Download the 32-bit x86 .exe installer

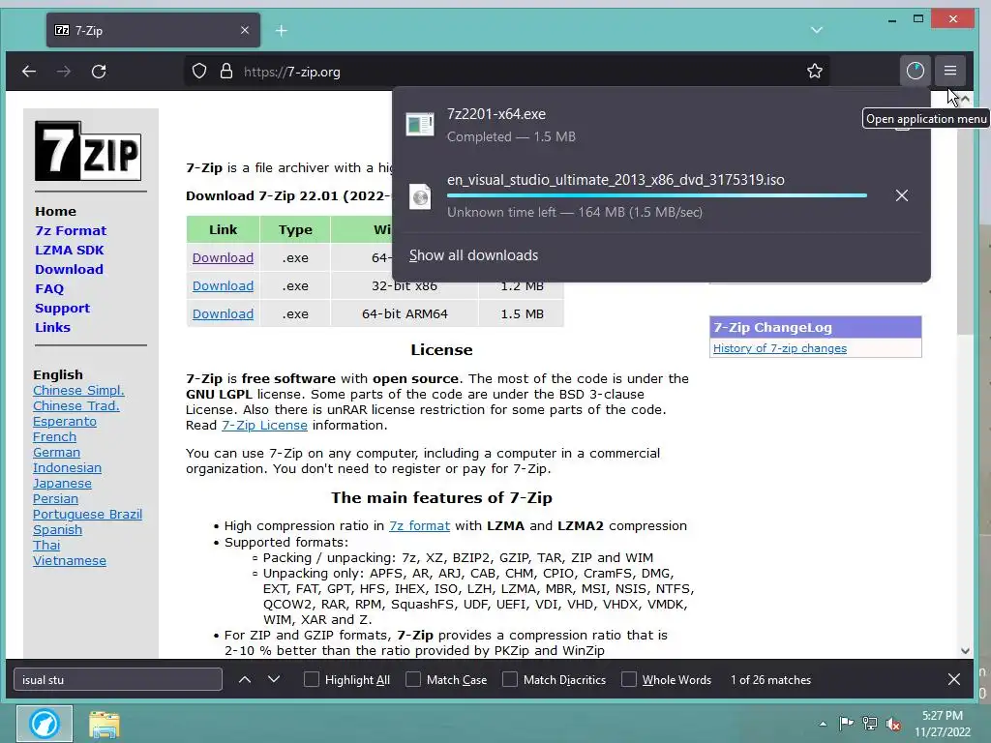pyautogui.click(x=224, y=285)
